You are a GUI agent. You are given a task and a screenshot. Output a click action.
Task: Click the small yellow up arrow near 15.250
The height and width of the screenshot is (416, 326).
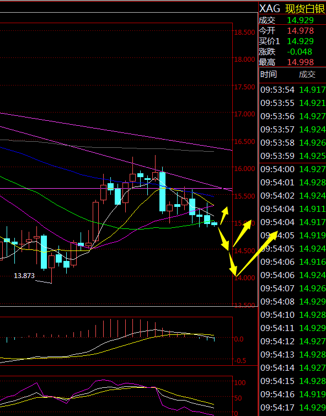[x=224, y=215]
